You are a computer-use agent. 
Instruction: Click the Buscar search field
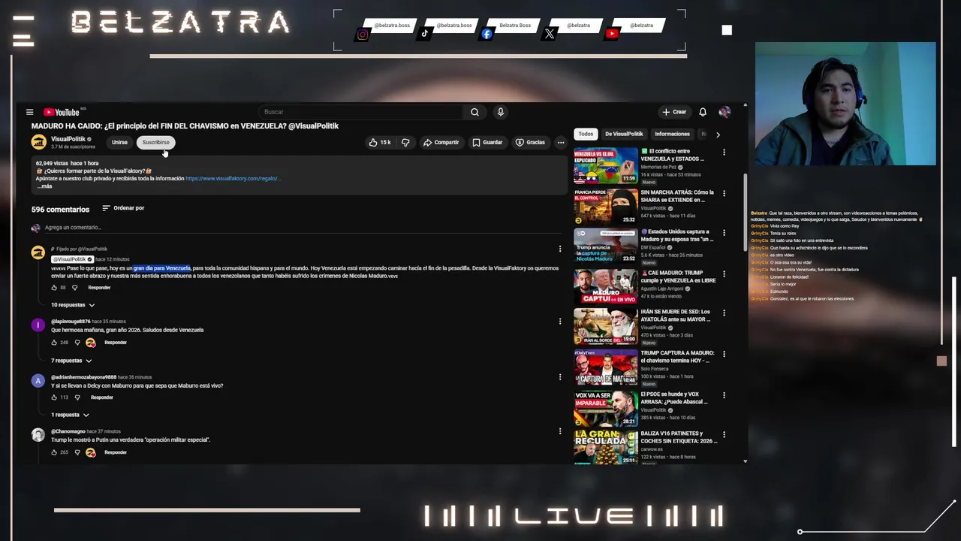(x=360, y=112)
